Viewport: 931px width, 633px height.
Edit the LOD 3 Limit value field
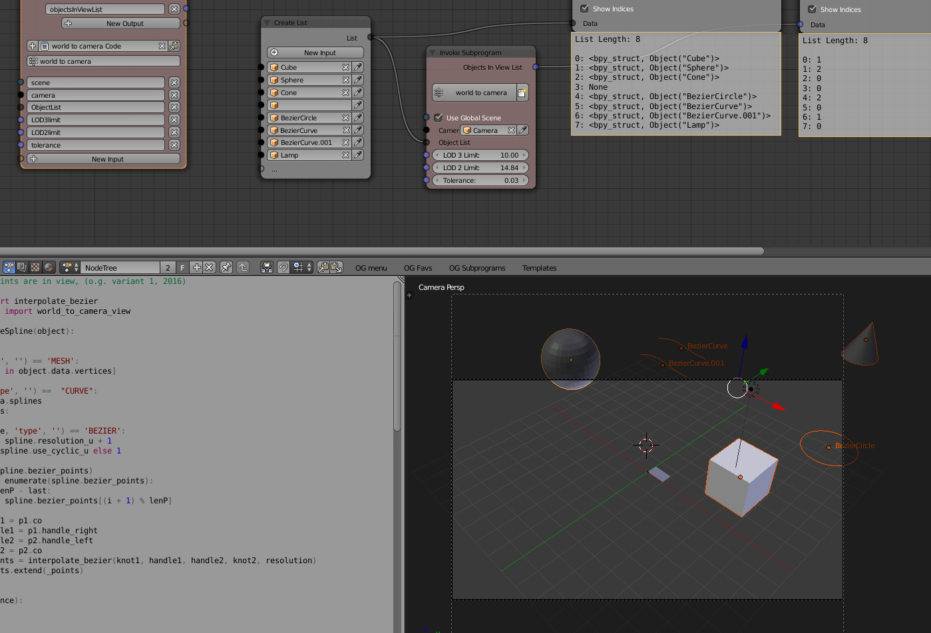pyautogui.click(x=480, y=155)
